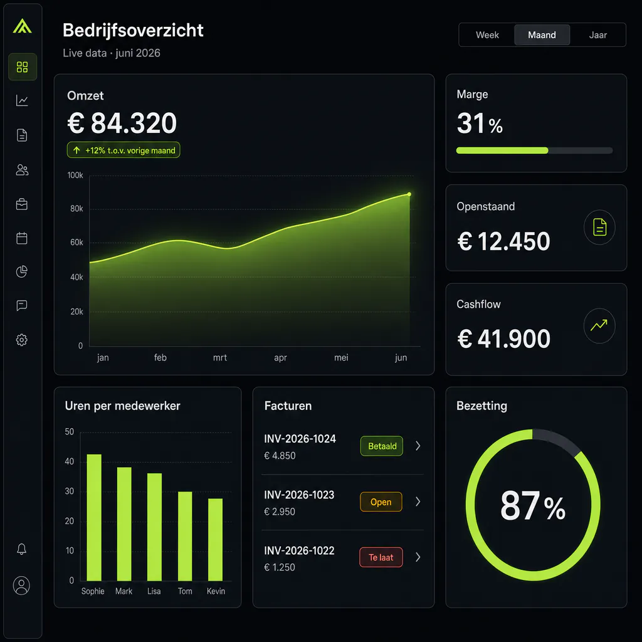Open the user profile avatar icon

pyautogui.click(x=22, y=586)
